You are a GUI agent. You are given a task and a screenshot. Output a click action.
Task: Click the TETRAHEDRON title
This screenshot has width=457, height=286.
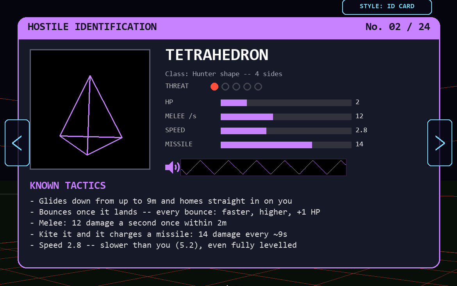pyautogui.click(x=217, y=55)
